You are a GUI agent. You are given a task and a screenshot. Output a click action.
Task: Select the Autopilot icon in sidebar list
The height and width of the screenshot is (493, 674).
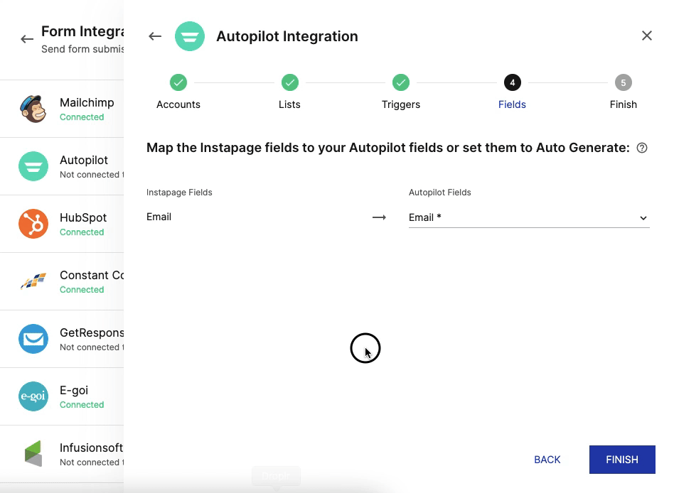33,166
